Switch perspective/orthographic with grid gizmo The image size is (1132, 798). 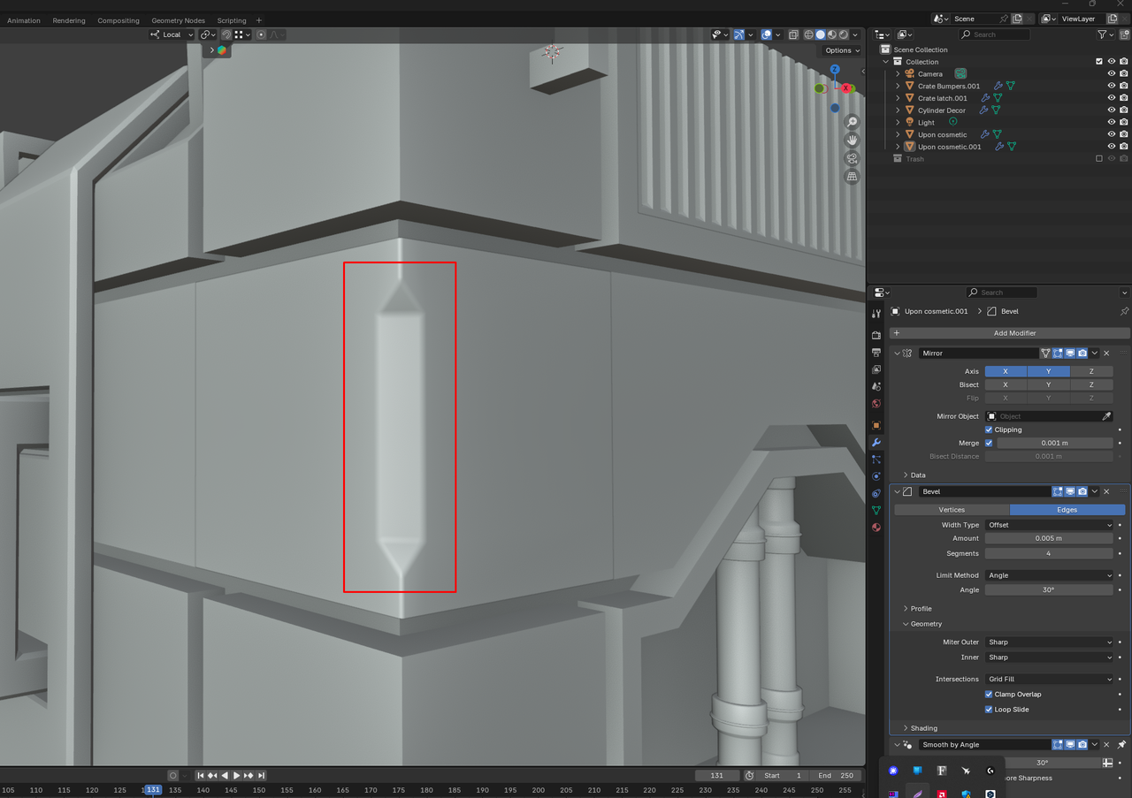pos(853,177)
